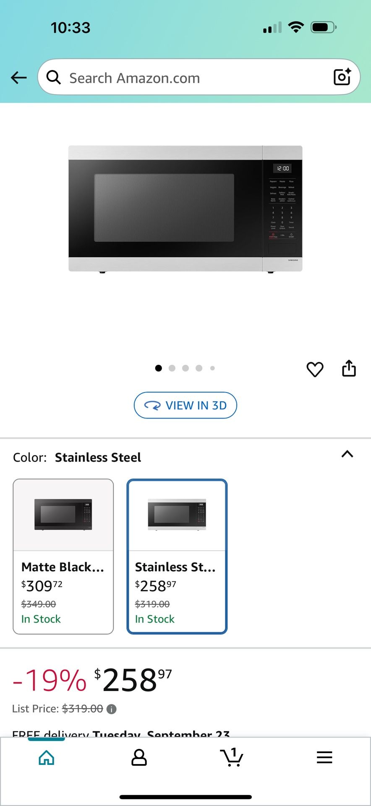Screen dimensions: 371x806
Task: Open the hamburger menu
Action: click(x=324, y=757)
